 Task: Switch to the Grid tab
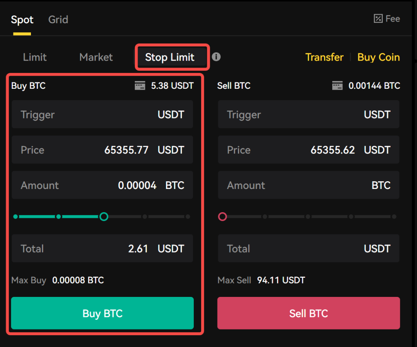point(58,19)
